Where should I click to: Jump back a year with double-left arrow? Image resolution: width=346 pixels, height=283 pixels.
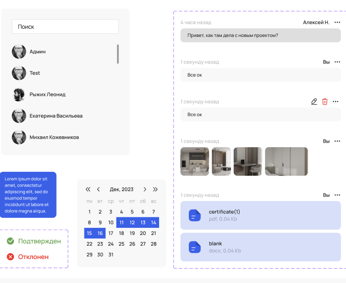(88, 189)
